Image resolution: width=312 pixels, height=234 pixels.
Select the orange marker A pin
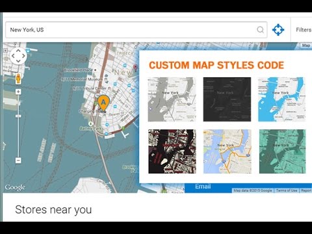coord(103,103)
